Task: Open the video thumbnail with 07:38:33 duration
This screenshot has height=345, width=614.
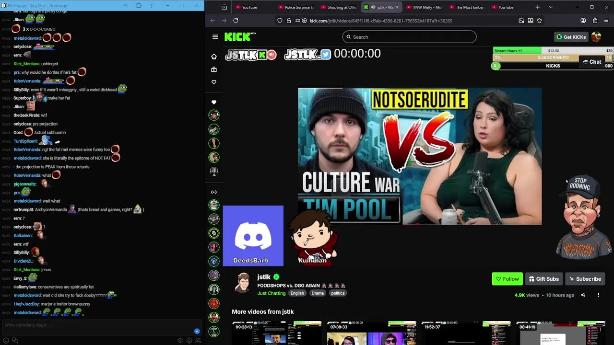Action: [x=371, y=333]
